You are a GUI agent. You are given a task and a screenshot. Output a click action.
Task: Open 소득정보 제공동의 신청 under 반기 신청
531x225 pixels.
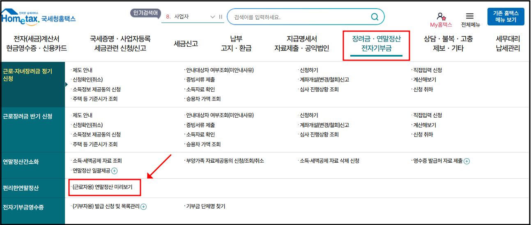[97, 134]
